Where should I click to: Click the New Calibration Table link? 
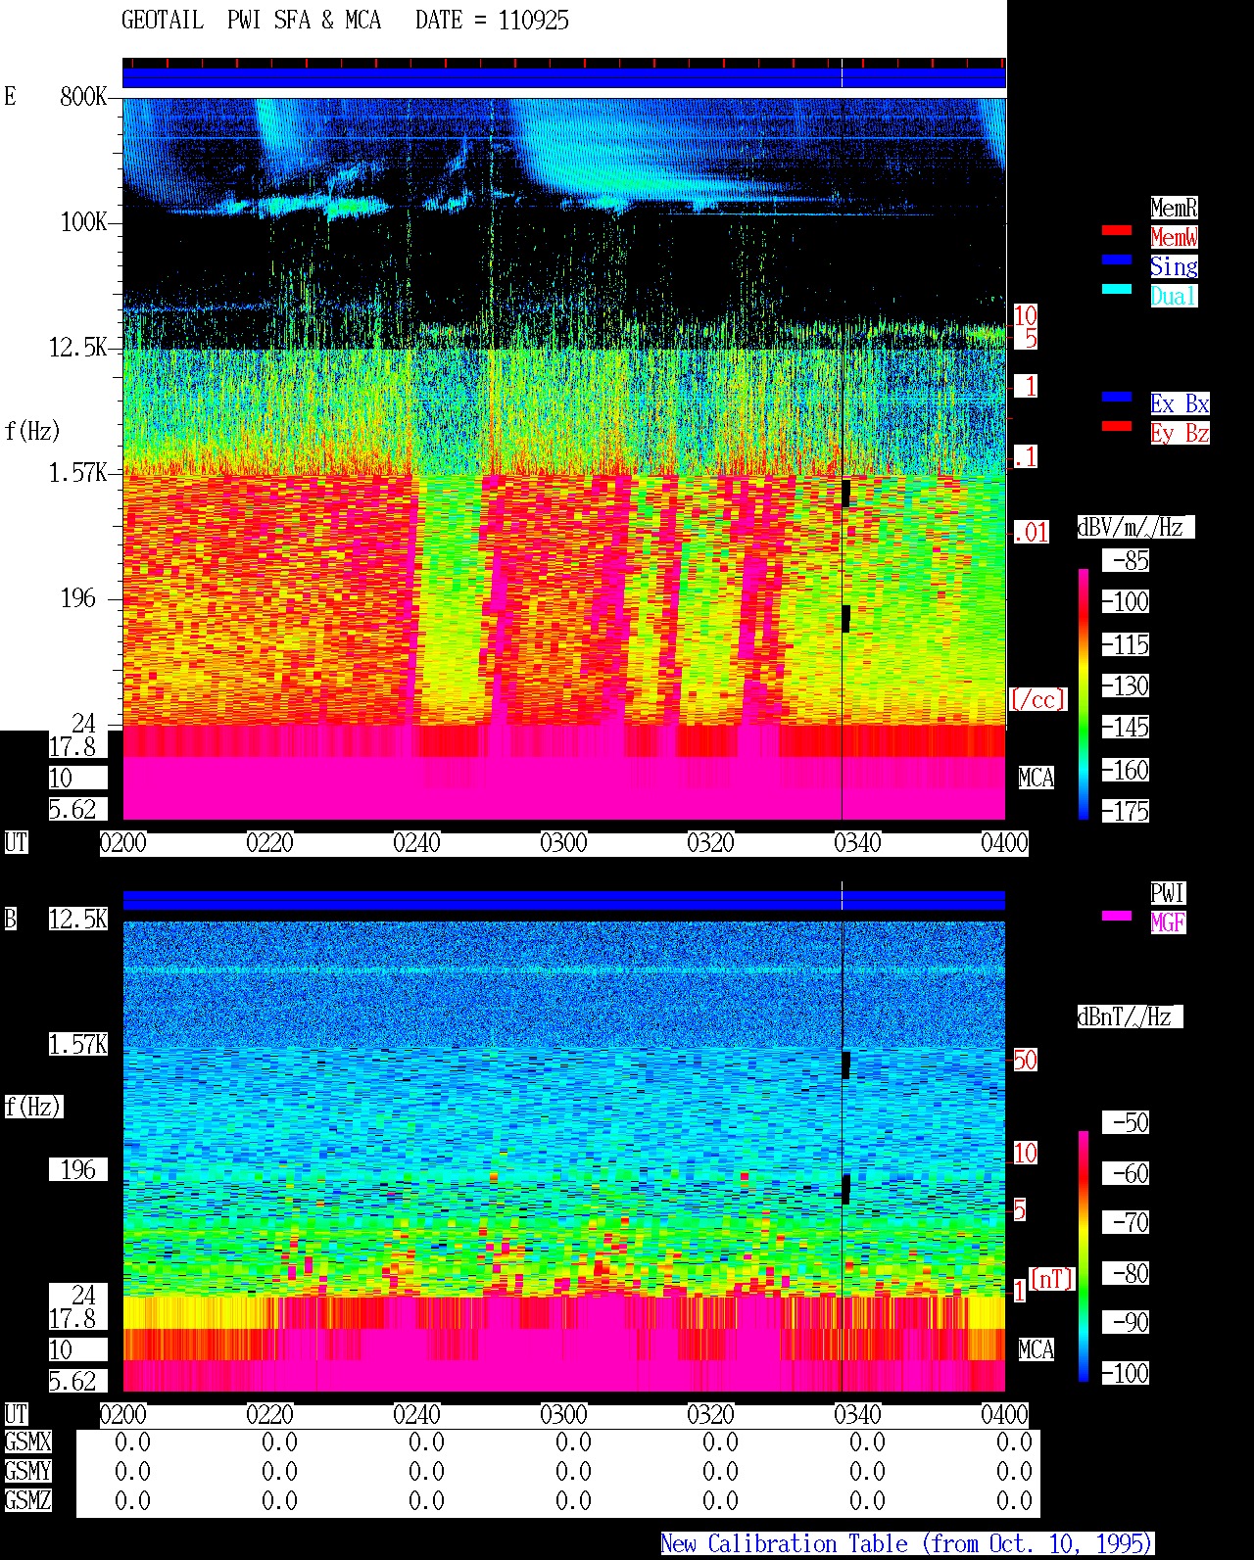point(907,1544)
